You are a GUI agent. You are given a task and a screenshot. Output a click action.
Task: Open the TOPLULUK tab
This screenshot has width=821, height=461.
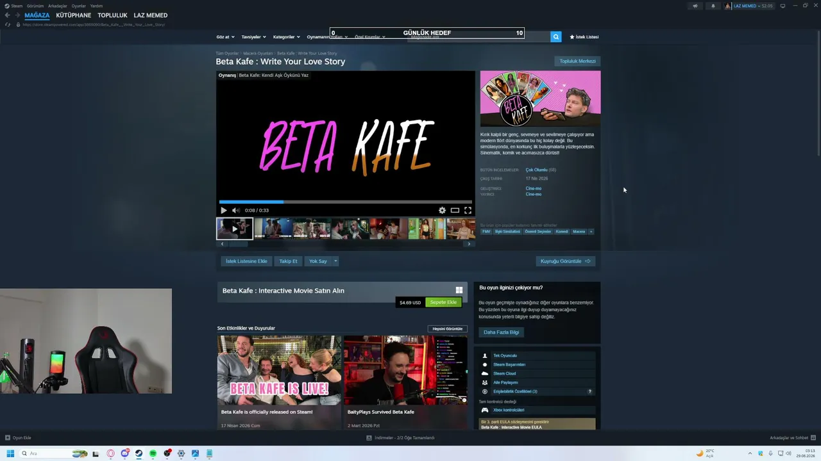112,15
